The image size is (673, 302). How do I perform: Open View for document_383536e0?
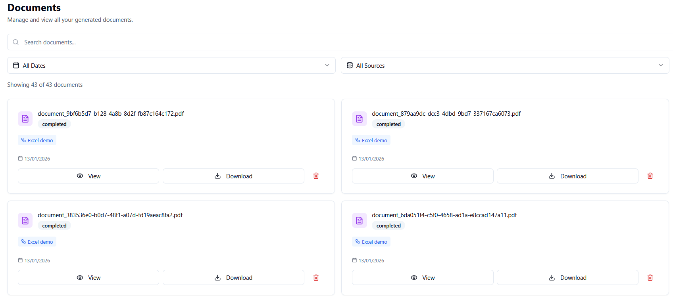tap(88, 278)
